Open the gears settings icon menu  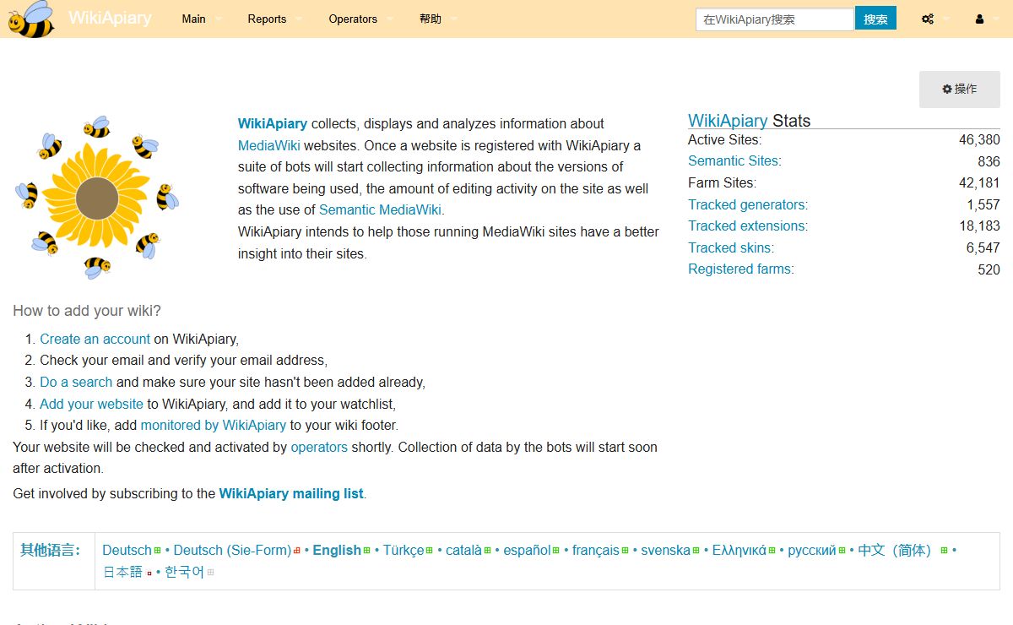[x=928, y=19]
